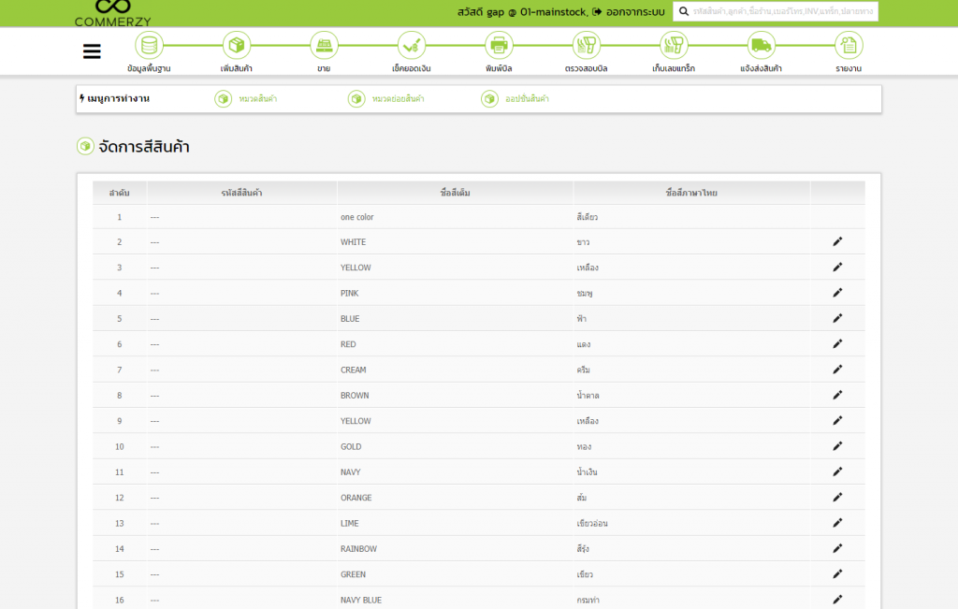Edit the BROWN color row

837,396
